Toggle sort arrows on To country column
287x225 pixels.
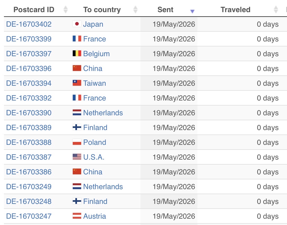(x=135, y=9)
